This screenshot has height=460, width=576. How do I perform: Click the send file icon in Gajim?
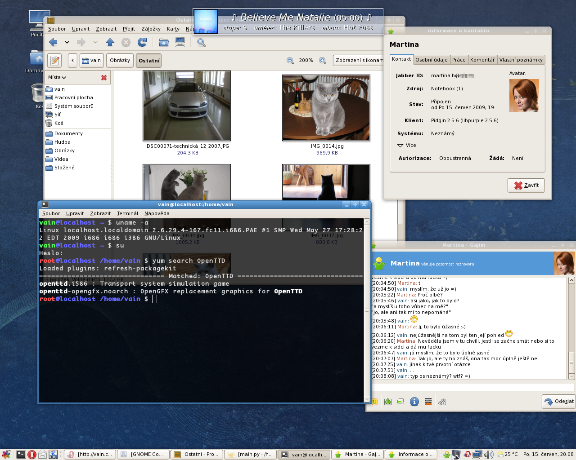click(388, 402)
